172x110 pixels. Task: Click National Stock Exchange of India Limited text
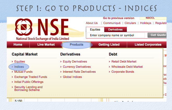pyautogui.click(x=43, y=39)
